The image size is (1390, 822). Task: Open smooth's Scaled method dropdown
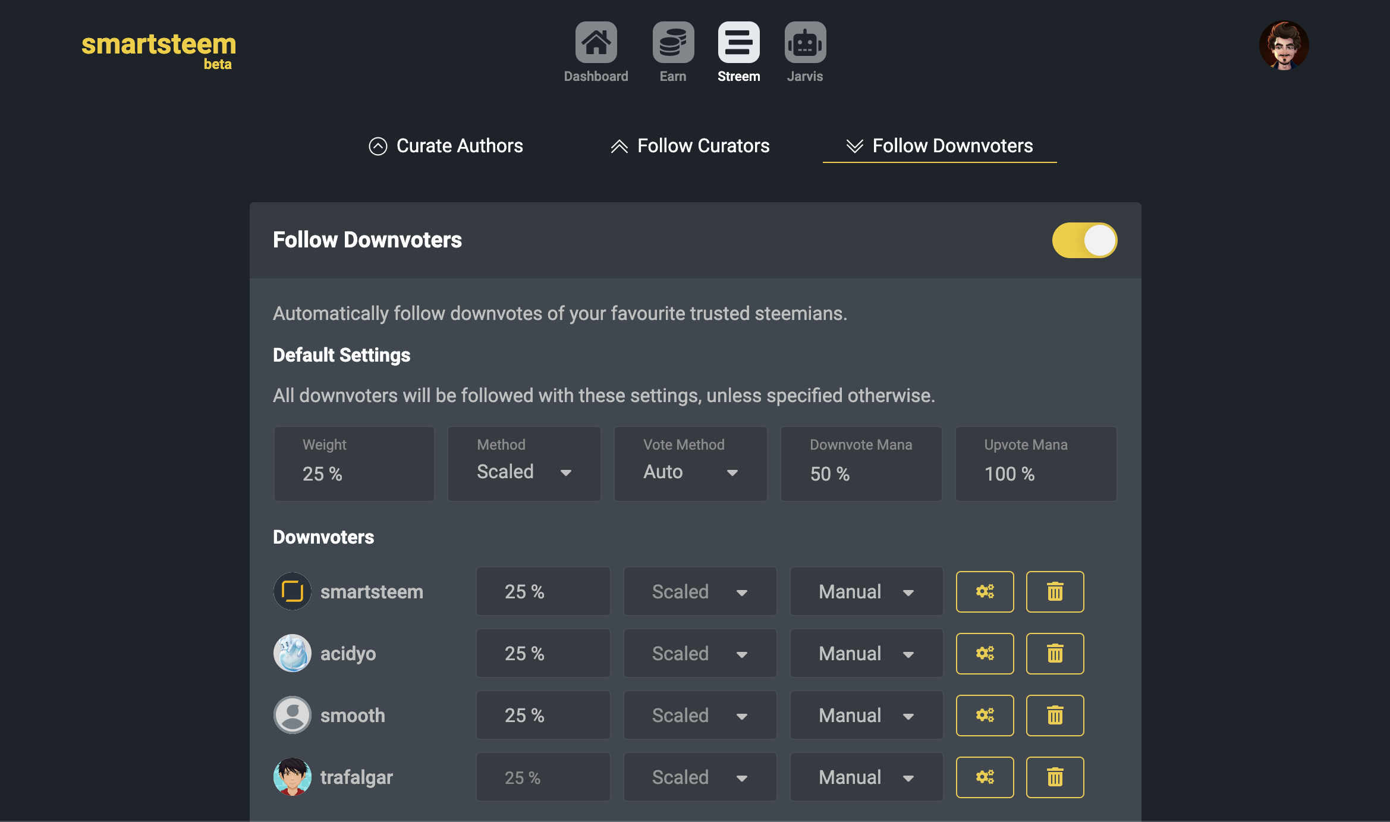(x=700, y=715)
